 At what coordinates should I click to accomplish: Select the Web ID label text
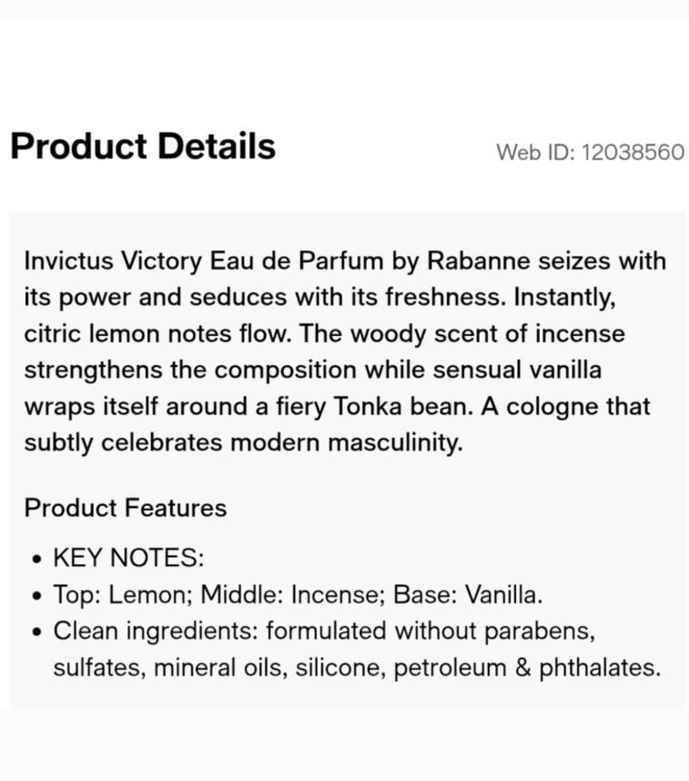(535, 152)
